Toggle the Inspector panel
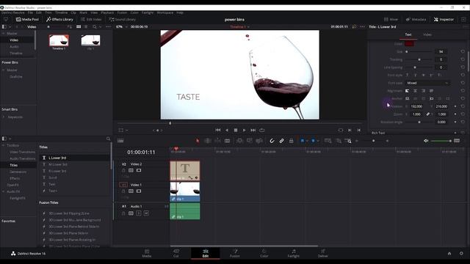The image size is (470, 264). [444, 19]
